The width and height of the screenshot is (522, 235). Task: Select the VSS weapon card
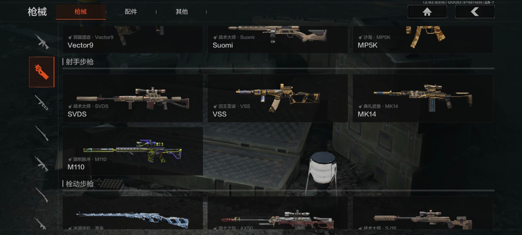click(x=278, y=98)
